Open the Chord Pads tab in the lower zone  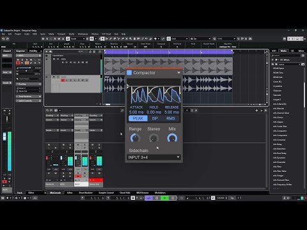pos(125,193)
